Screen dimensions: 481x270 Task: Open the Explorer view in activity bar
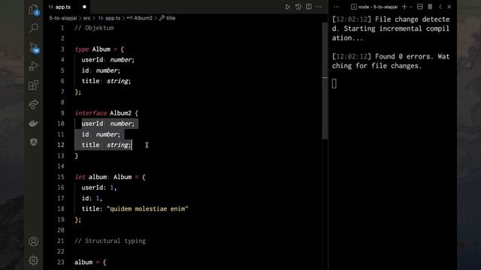click(x=33, y=10)
